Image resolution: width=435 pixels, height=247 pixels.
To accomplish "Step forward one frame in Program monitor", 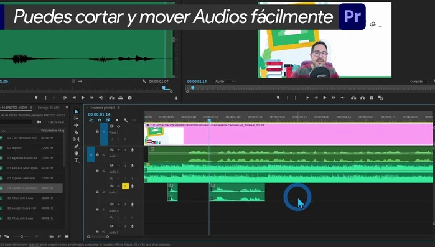I will pyautogui.click(x=334, y=98).
